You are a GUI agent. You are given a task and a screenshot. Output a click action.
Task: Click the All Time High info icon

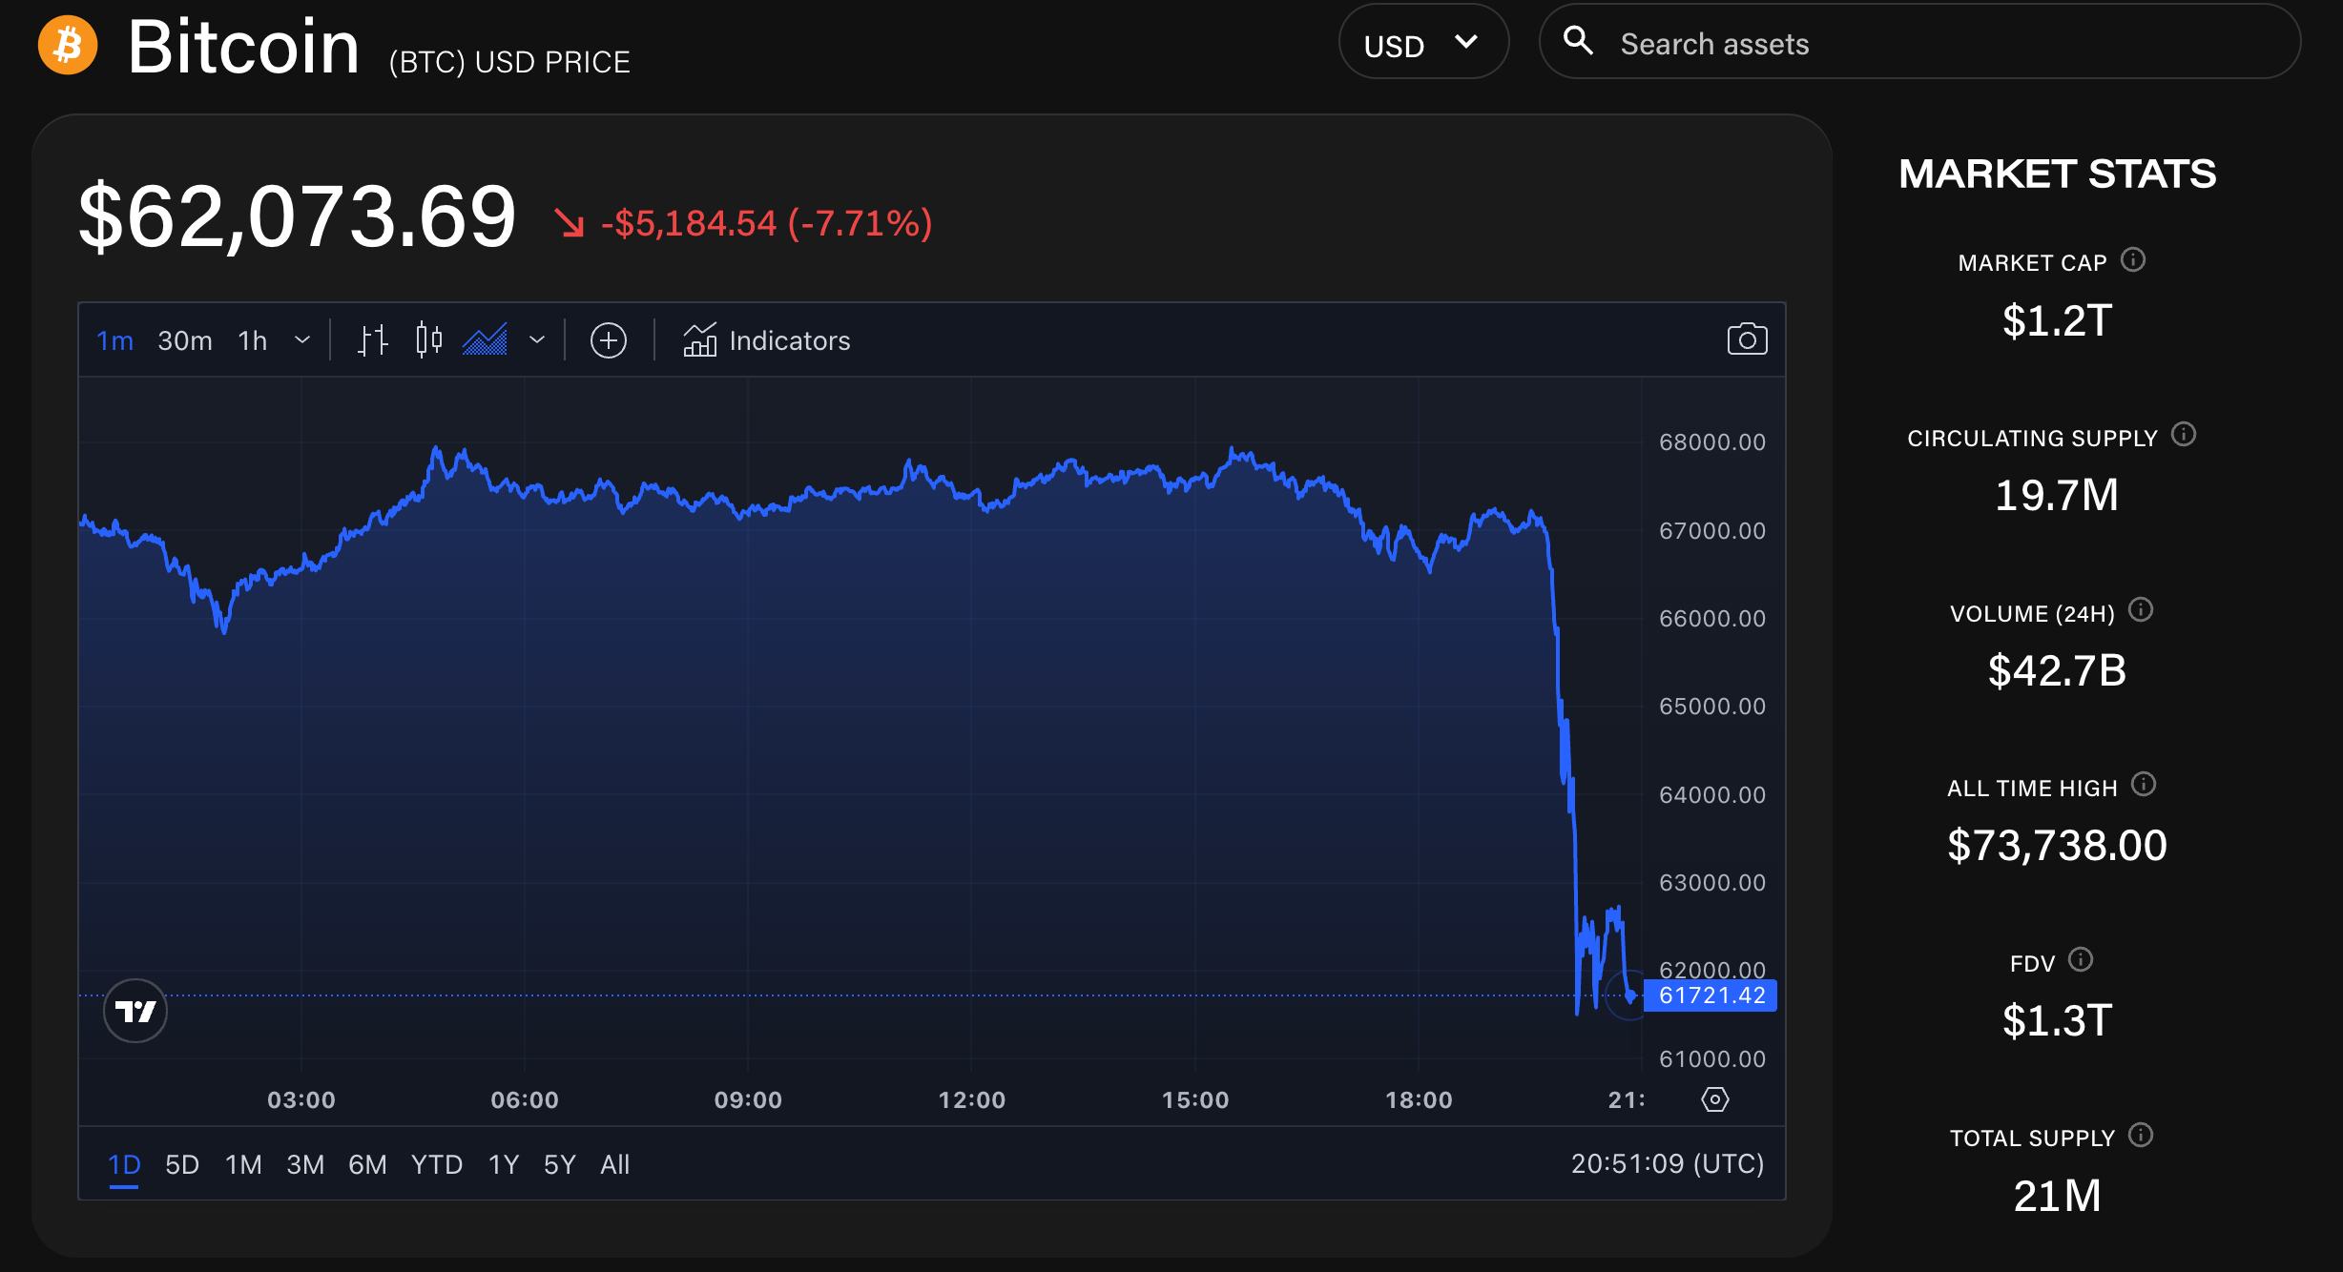tap(2144, 785)
